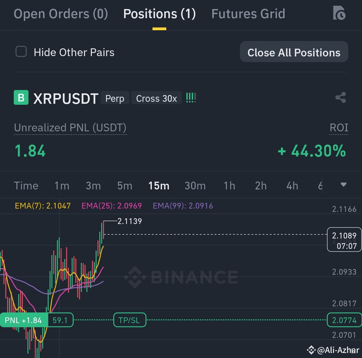The image size is (362, 358).
Task: Select the 15m chart interval
Action: click(159, 186)
